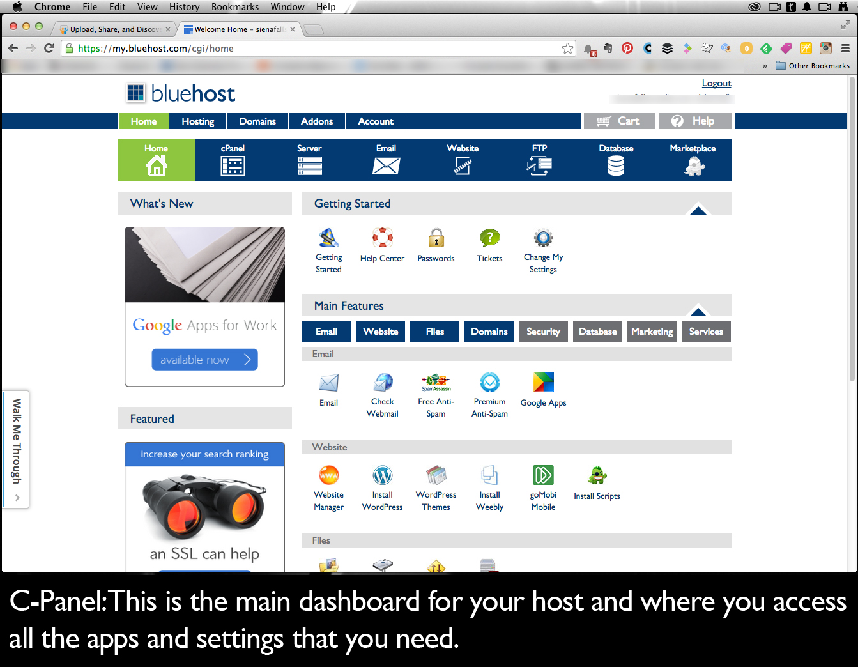The image size is (858, 667).
Task: Launch Install WordPress icon
Action: coord(382,475)
